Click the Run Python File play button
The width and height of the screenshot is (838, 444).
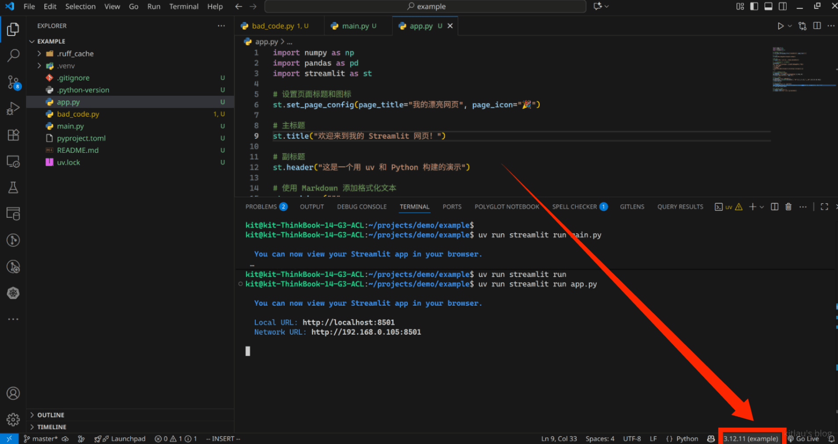click(x=780, y=26)
